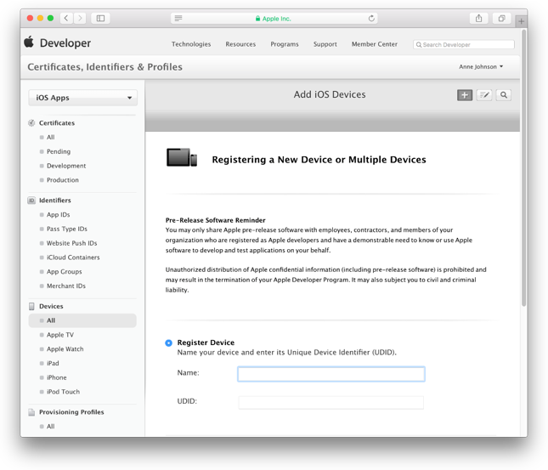Click the Apple Inc. address bar
548x470 pixels.
[274, 18]
